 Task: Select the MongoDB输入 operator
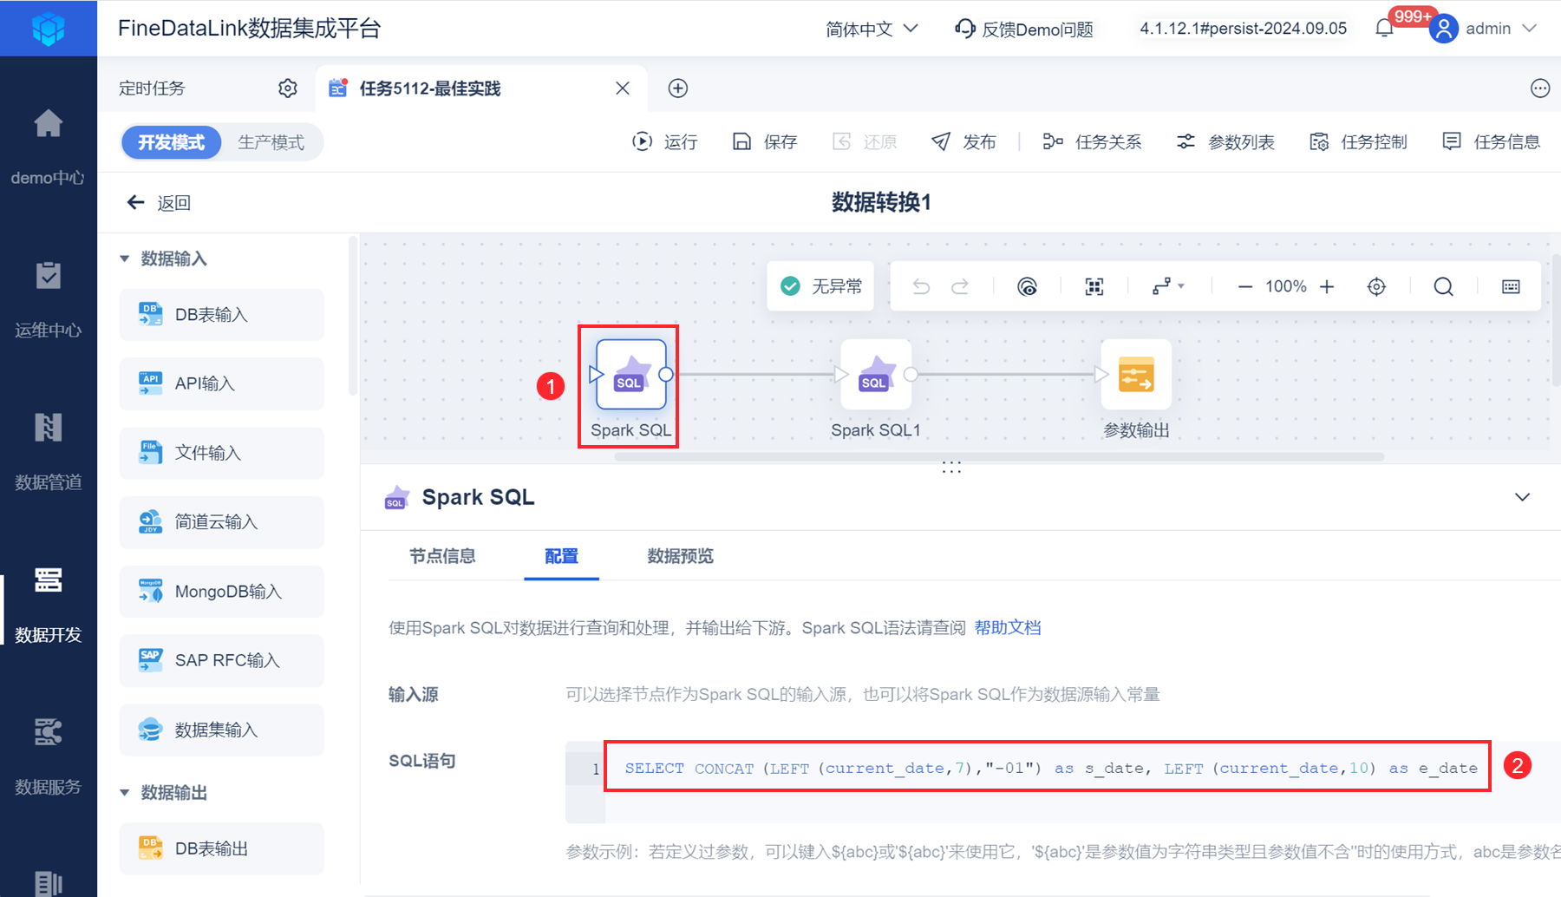222,592
